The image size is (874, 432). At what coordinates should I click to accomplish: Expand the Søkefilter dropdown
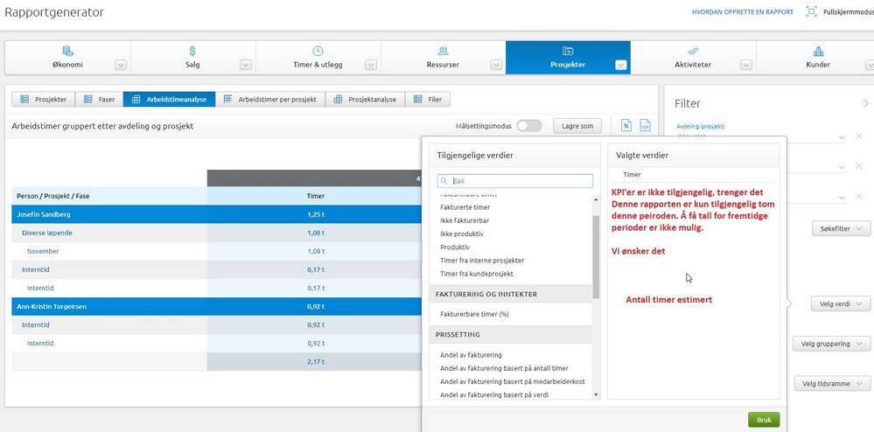[841, 228]
